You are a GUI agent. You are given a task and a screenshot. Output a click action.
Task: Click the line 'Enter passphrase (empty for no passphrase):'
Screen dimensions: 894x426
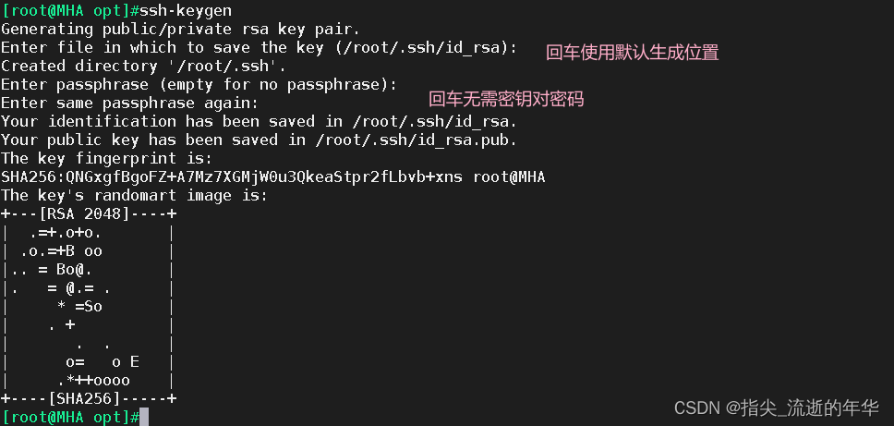(x=199, y=85)
